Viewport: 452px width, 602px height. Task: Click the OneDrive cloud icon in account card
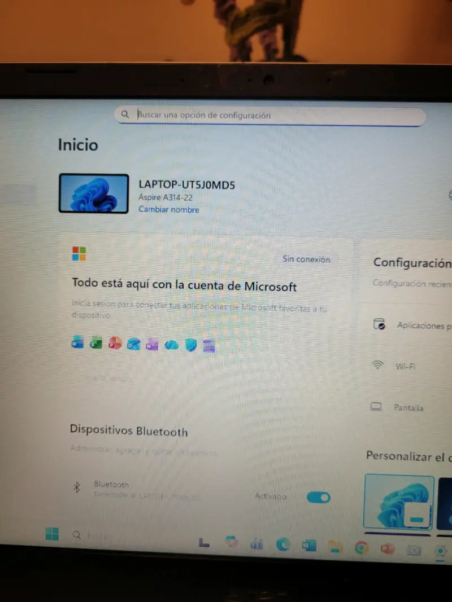[171, 345]
